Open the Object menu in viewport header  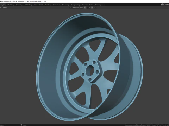pyautogui.click(x=5, y=8)
